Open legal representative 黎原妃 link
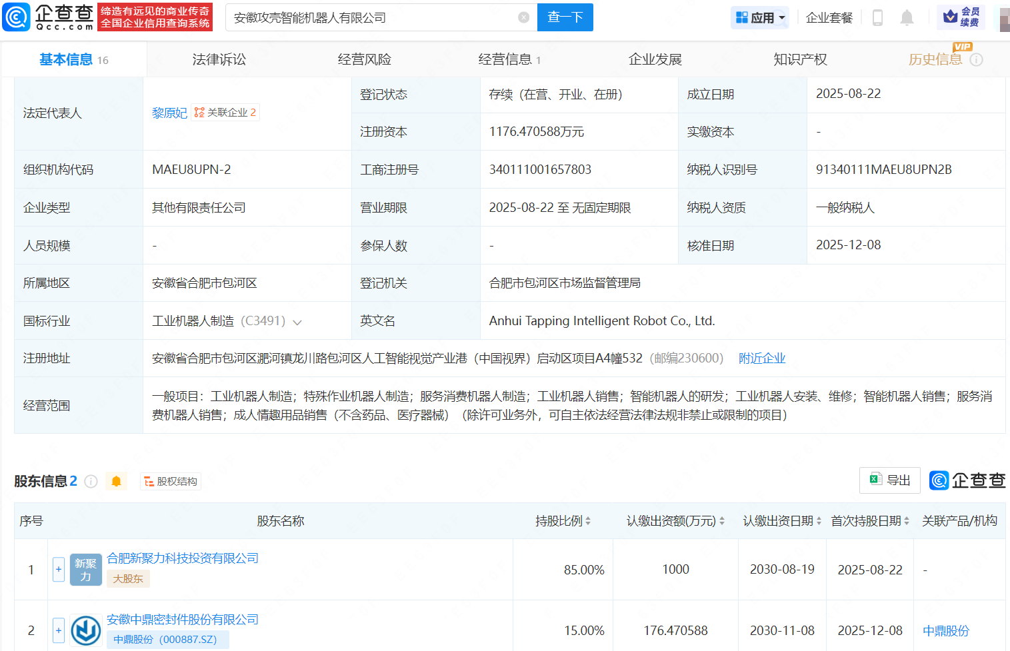 169,113
